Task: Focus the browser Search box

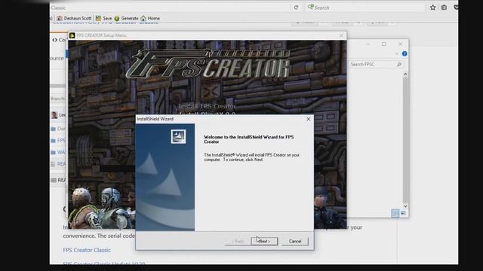Action: coord(365,8)
